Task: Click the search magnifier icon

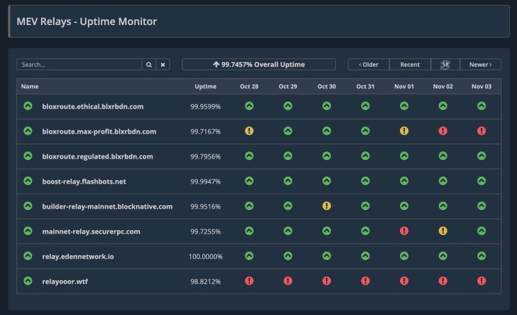Action: (148, 65)
